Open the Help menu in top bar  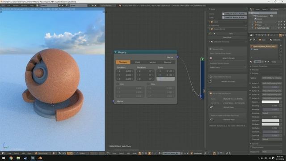click(32, 6)
